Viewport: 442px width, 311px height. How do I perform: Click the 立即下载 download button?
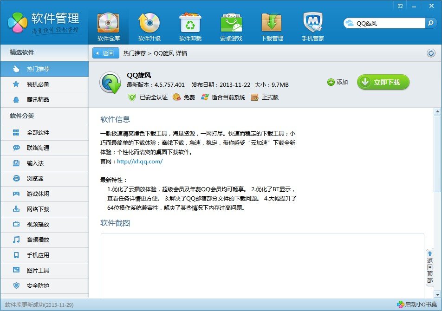point(383,82)
